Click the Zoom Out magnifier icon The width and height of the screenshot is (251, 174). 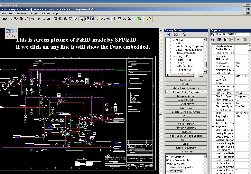click(x=65, y=19)
